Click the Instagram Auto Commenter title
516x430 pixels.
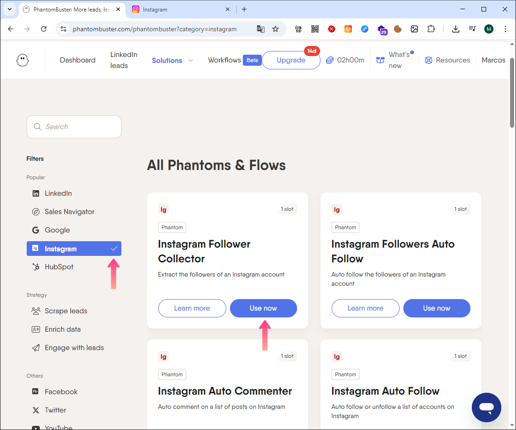tap(225, 391)
